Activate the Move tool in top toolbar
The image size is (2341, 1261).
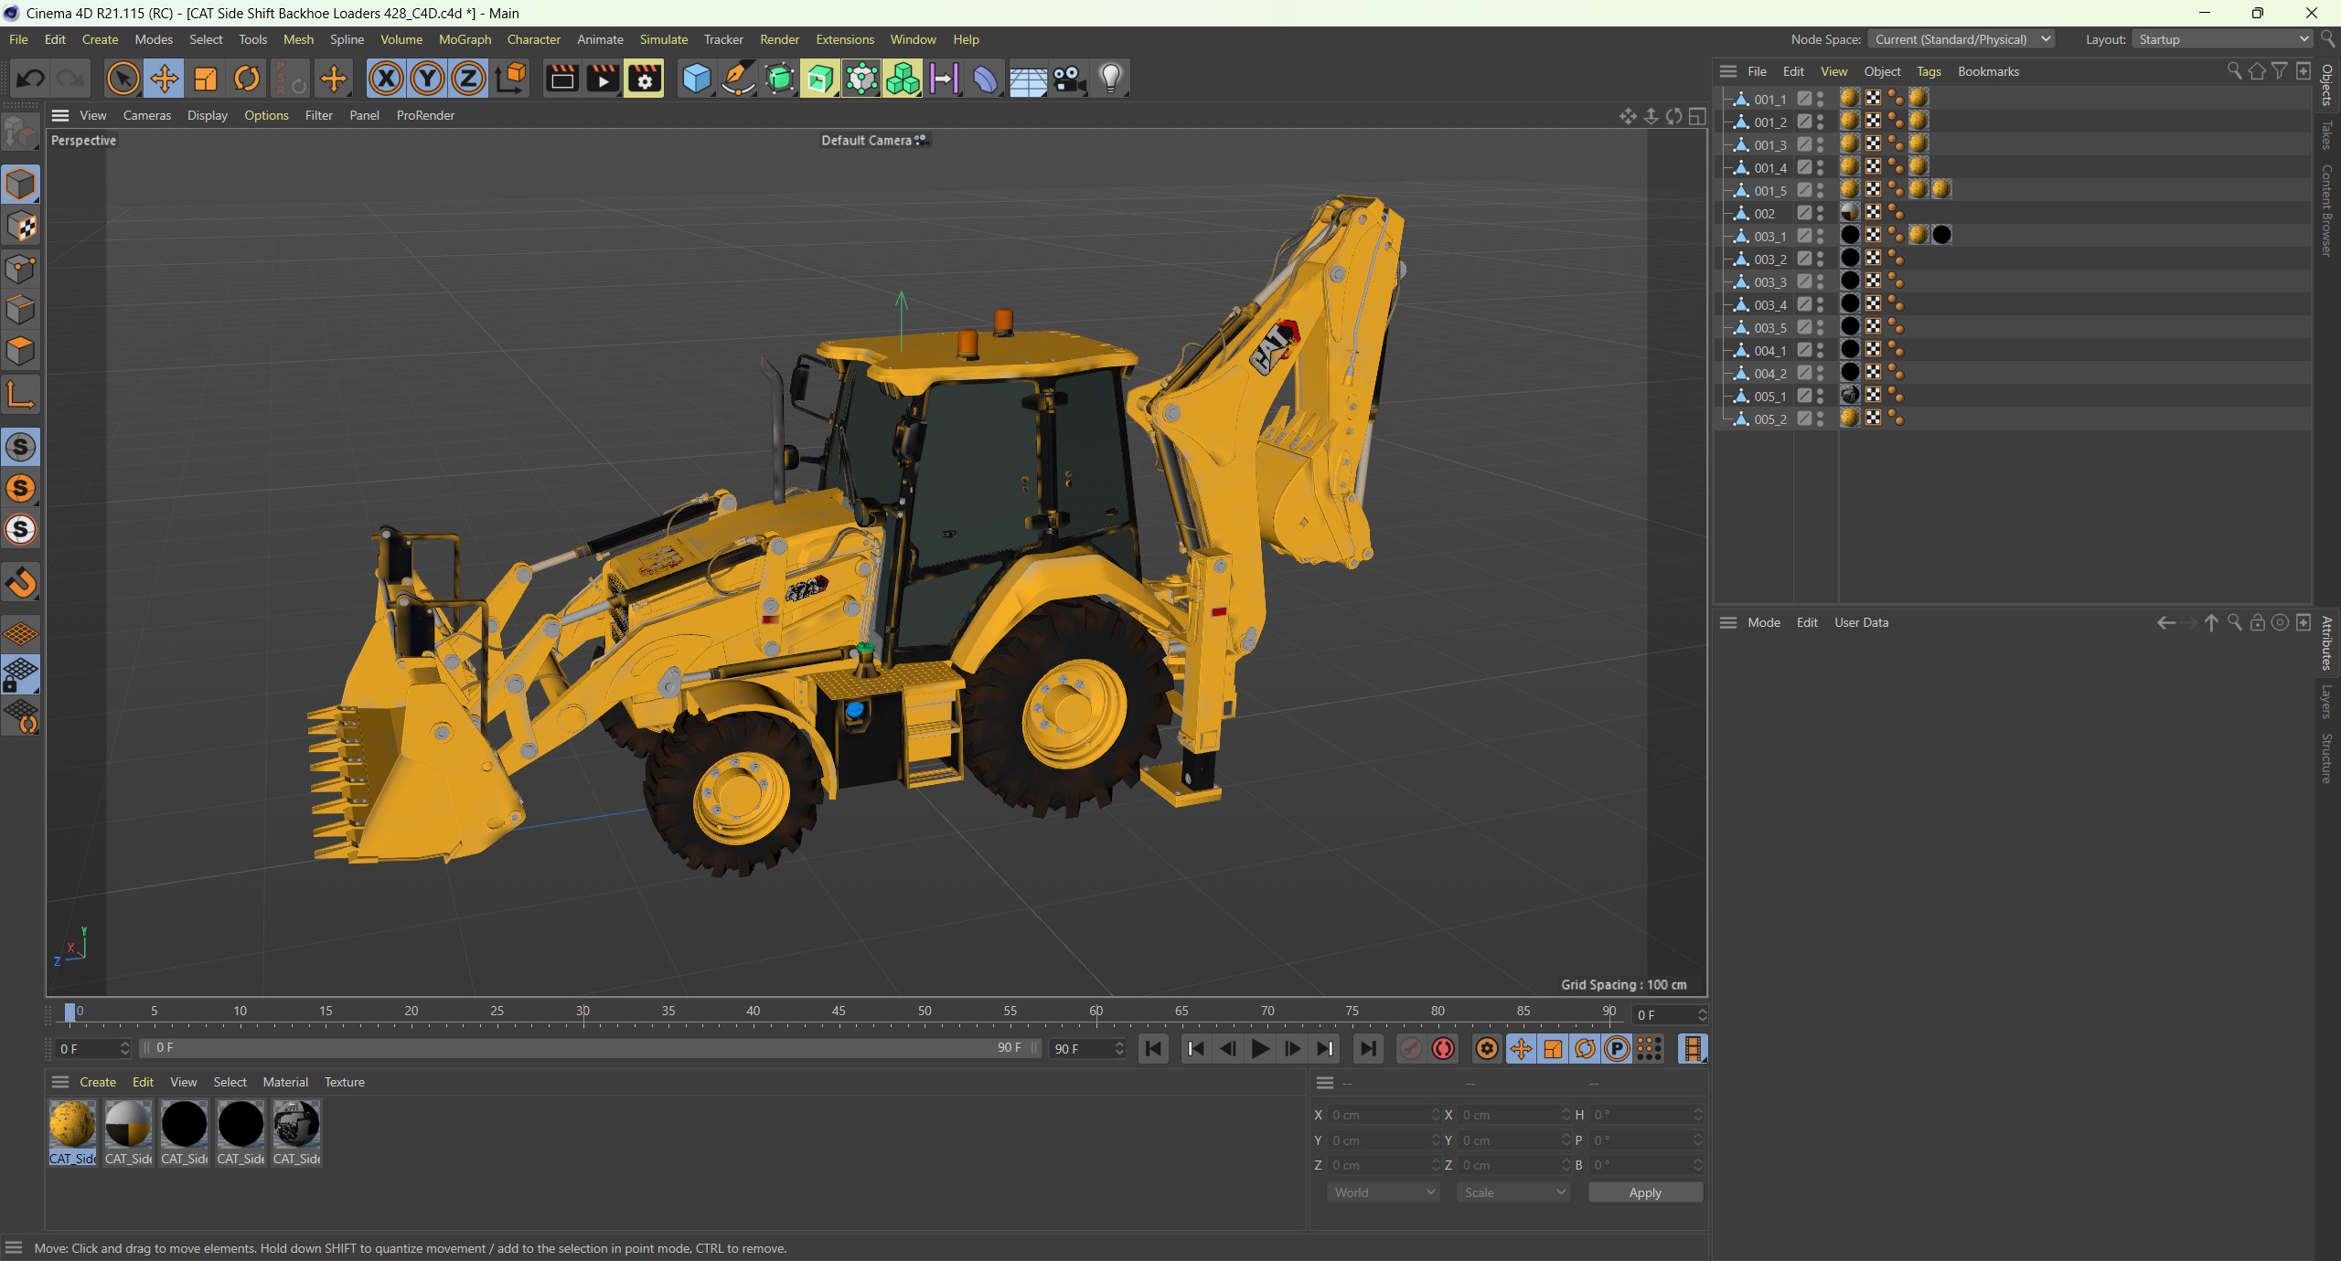click(165, 79)
